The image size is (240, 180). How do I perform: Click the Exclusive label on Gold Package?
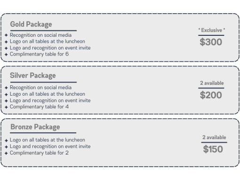[x=212, y=30]
